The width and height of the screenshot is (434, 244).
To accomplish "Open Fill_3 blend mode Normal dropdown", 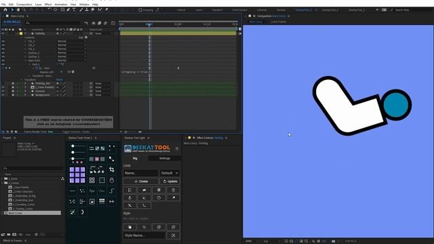I will [72, 41].
